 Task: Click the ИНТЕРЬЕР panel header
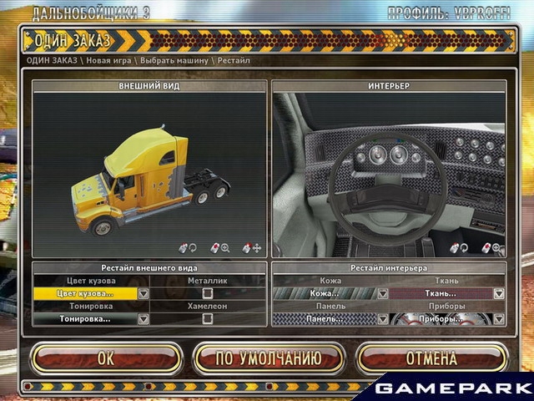tap(389, 86)
